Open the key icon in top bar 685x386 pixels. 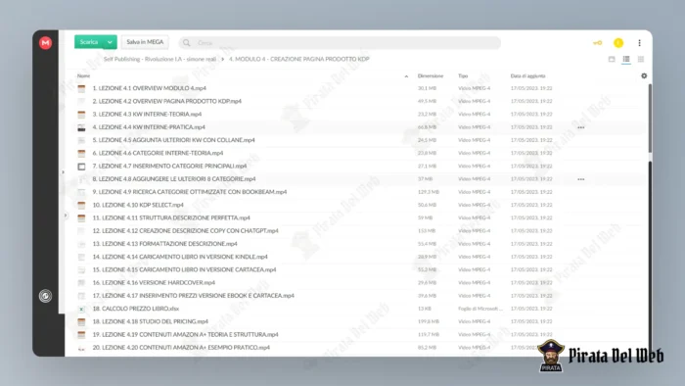coord(597,43)
